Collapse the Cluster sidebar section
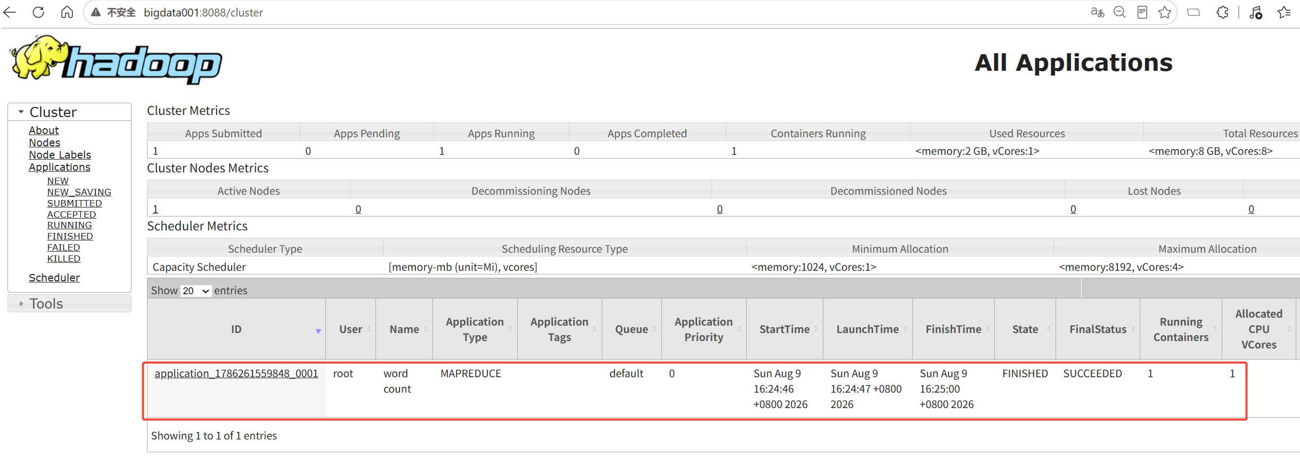Image resolution: width=1300 pixels, height=457 pixels. coord(69,112)
